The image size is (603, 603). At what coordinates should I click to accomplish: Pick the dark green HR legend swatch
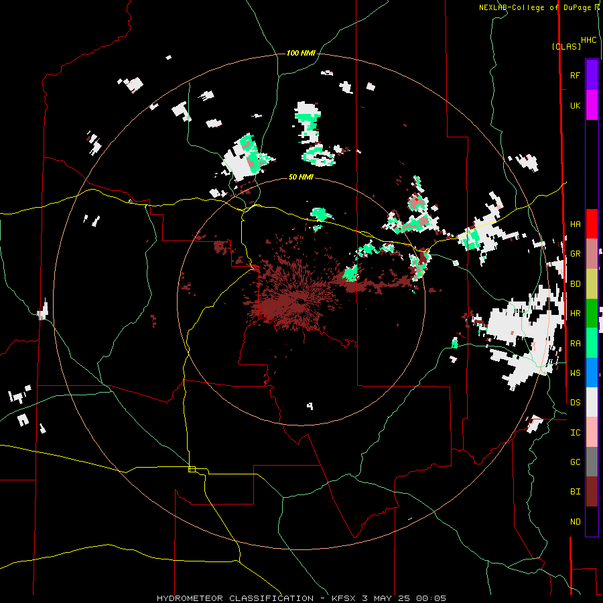pos(592,314)
